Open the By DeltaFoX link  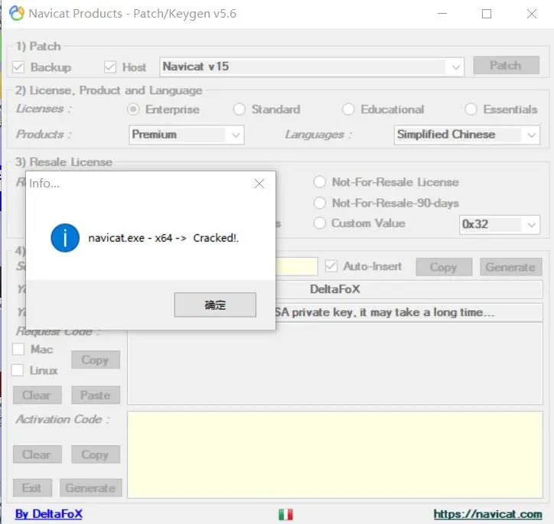49,514
